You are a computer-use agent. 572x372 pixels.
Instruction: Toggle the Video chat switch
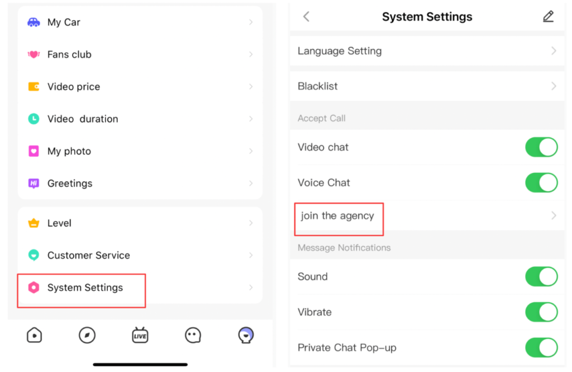(x=541, y=147)
